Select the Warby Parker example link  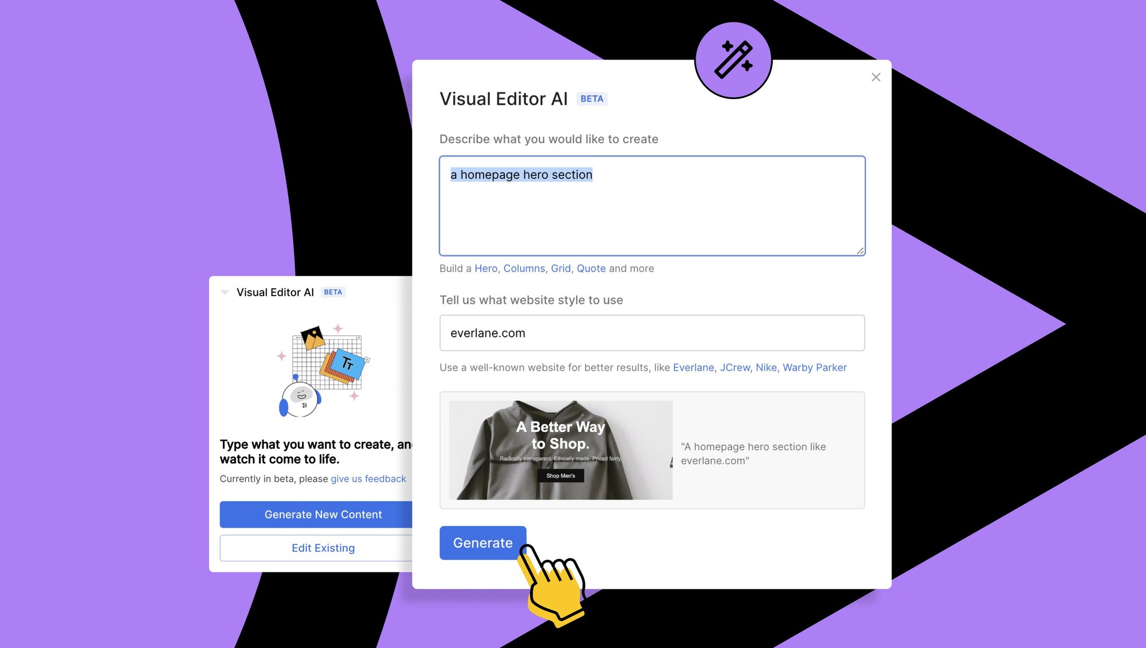pyautogui.click(x=814, y=367)
